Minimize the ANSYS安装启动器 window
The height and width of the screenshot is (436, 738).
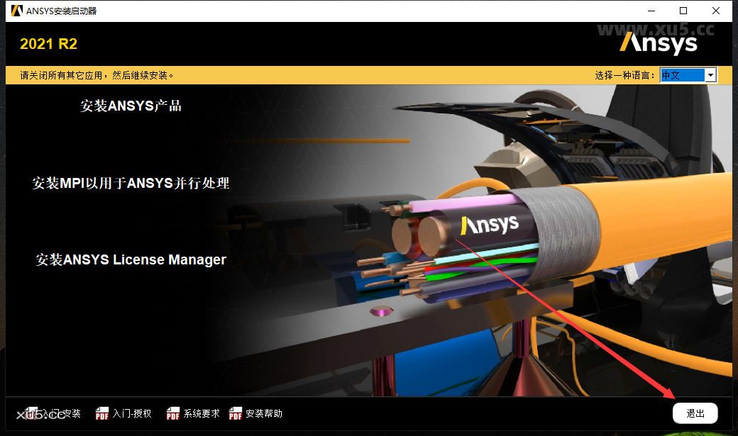click(651, 11)
